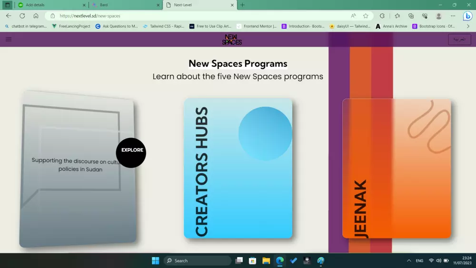Open Bootstrap Icons bookmark
The image size is (476, 268).
coord(434,26)
